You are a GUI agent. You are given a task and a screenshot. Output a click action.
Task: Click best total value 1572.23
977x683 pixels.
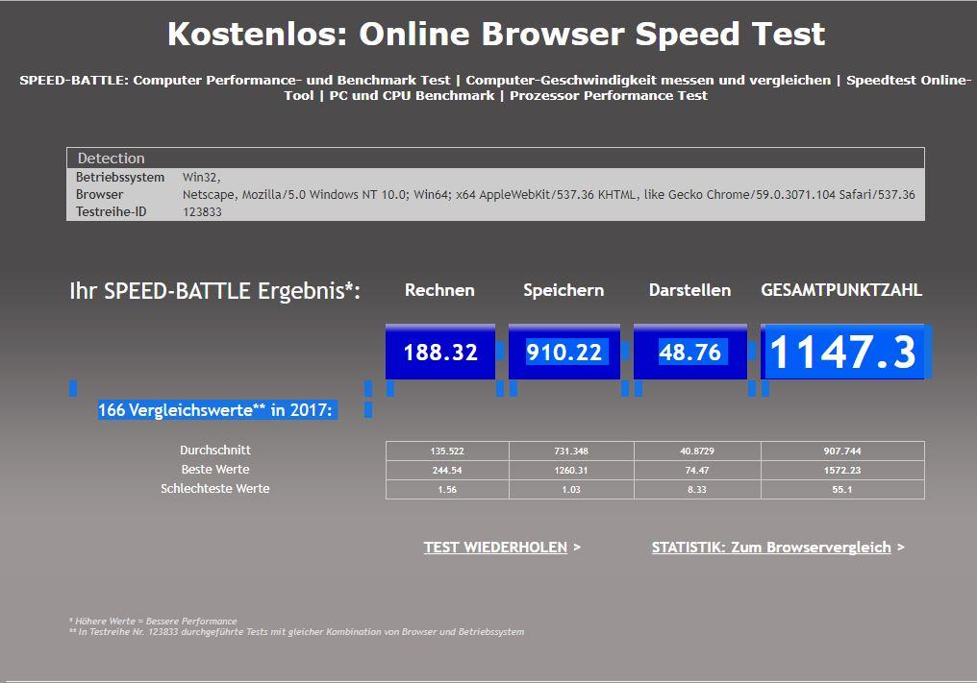(x=842, y=470)
